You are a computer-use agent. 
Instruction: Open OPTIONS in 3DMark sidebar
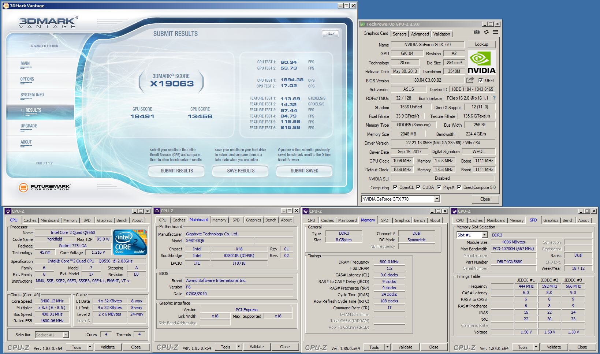tap(27, 79)
